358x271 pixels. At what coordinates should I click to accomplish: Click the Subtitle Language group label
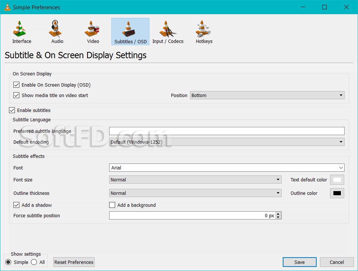(x=32, y=119)
